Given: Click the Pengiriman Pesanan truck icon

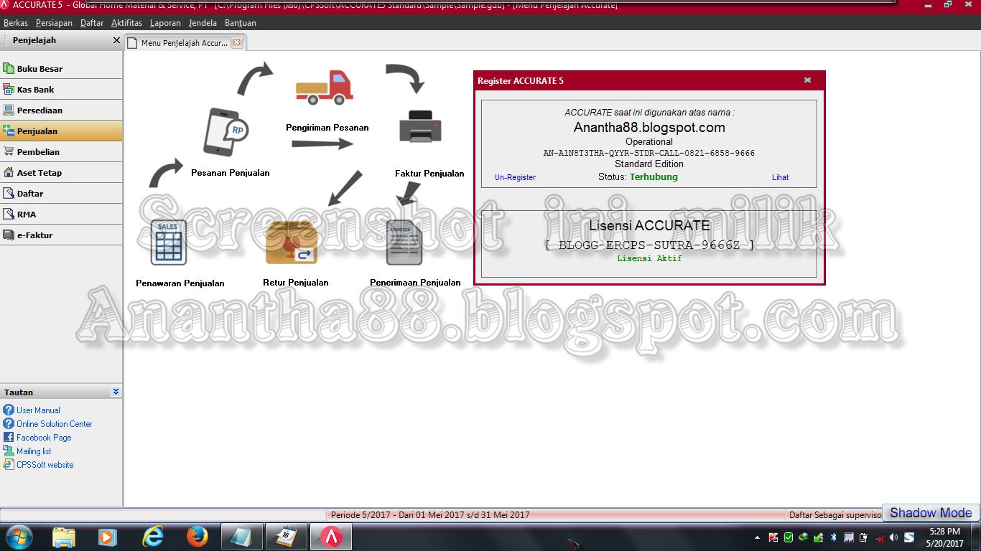Looking at the screenshot, I should click(325, 88).
